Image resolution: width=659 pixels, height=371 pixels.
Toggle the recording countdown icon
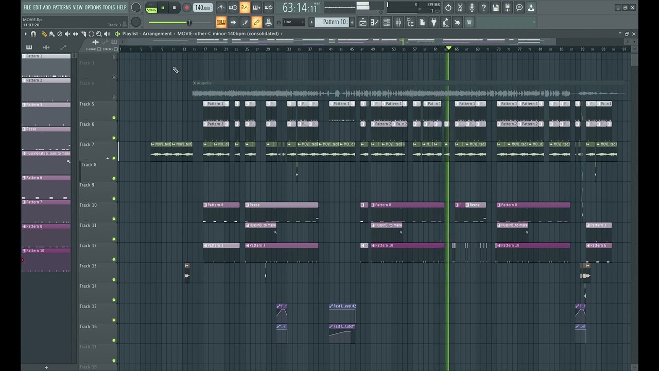click(245, 8)
